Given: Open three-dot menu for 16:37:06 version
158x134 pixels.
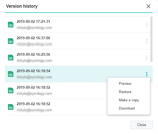Looking at the screenshot, I should (147, 41).
